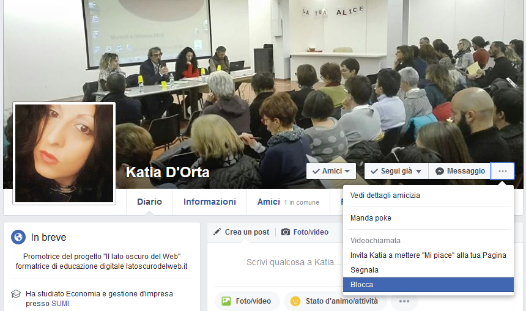Viewport: 526px width, 311px height.
Task: Switch to the Informazioni tab
Action: pos(210,202)
